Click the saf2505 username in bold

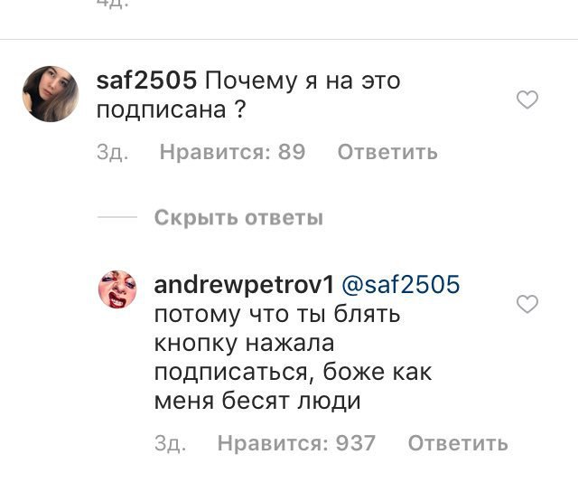coord(146,80)
